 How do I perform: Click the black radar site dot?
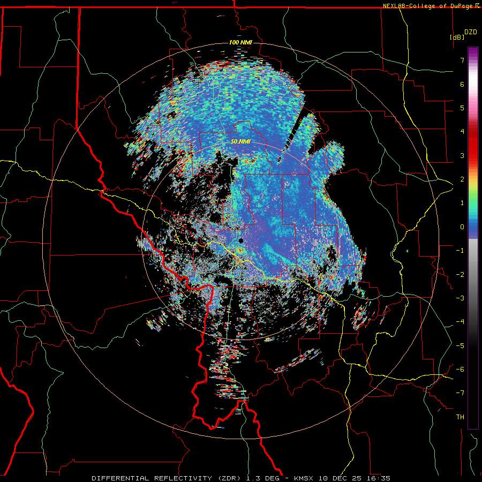click(241, 240)
